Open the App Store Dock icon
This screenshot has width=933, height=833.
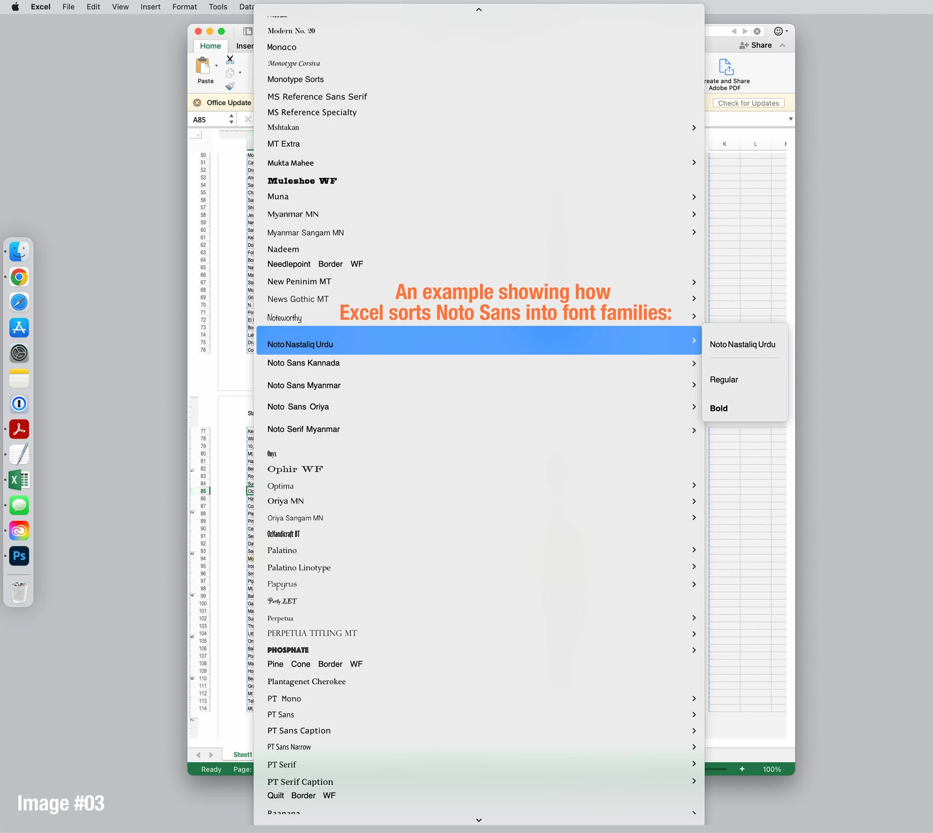click(x=19, y=328)
